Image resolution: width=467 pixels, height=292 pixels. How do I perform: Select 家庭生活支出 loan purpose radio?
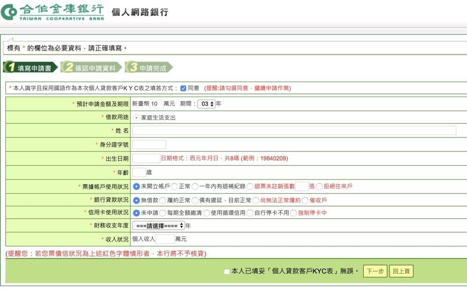136,118
